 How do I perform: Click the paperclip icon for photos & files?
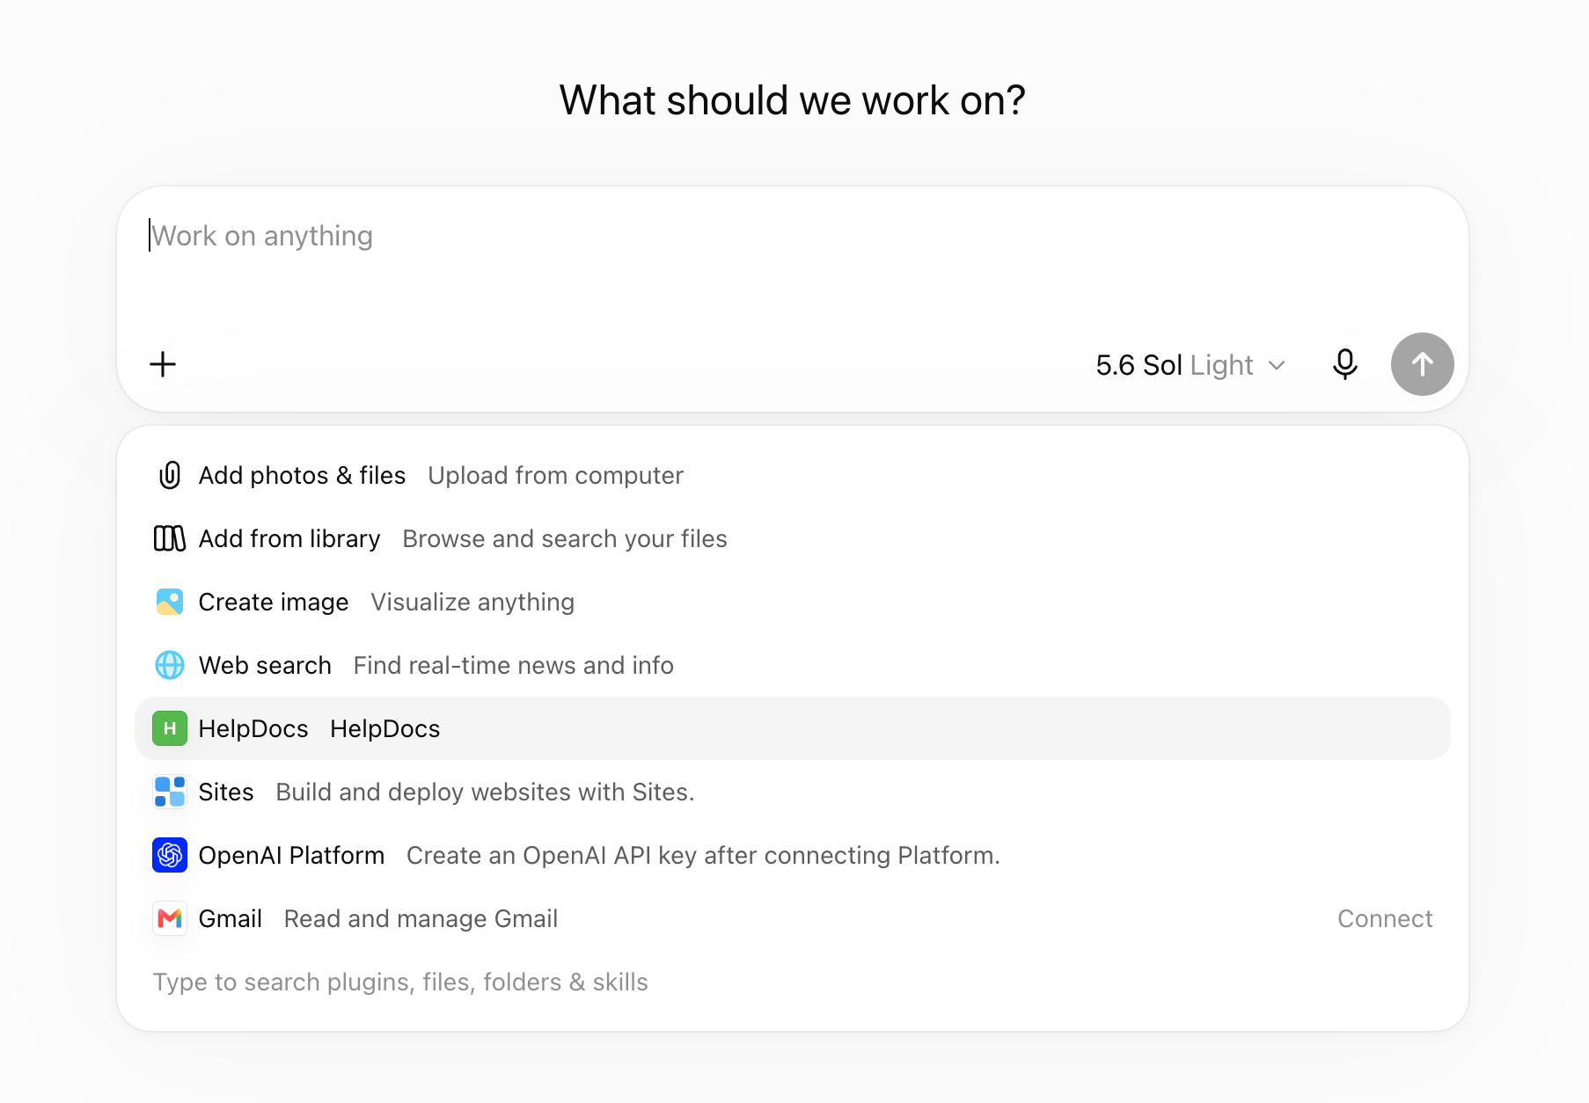click(x=170, y=475)
